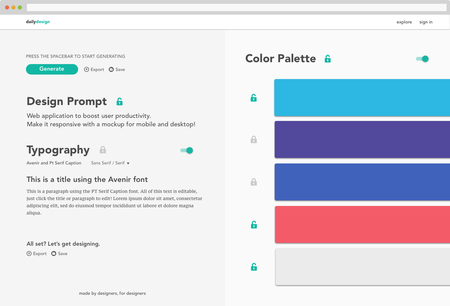This screenshot has height=306, width=450.
Task: Click the lock icon beside Design Prompt
Action: click(x=119, y=102)
